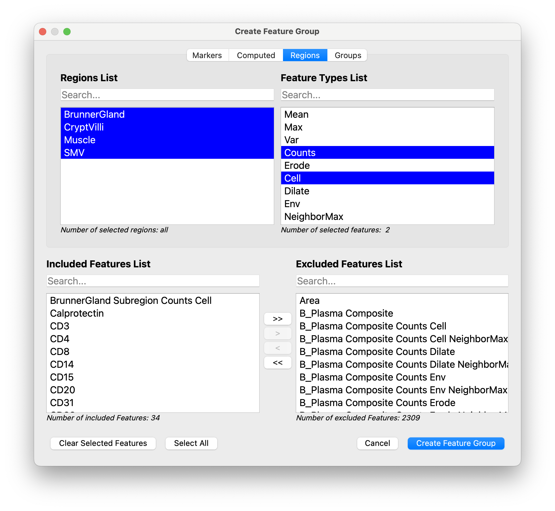The image size is (555, 511).
Task: Click the Feature Types search field
Action: [x=387, y=95]
